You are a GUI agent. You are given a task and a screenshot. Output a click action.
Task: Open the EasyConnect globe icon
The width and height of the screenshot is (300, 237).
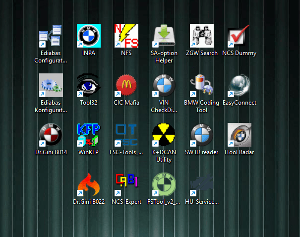240,85
